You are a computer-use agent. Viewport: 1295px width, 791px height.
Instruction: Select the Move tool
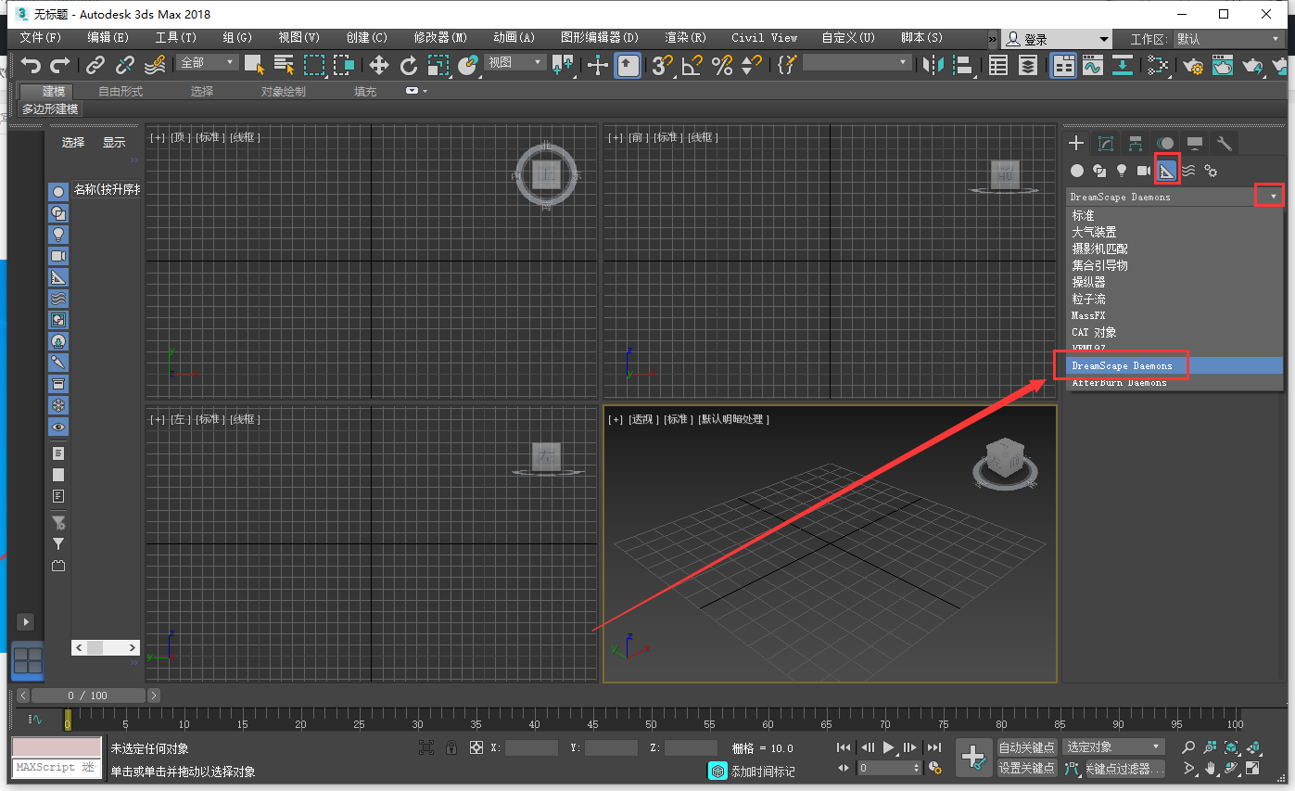click(x=378, y=65)
